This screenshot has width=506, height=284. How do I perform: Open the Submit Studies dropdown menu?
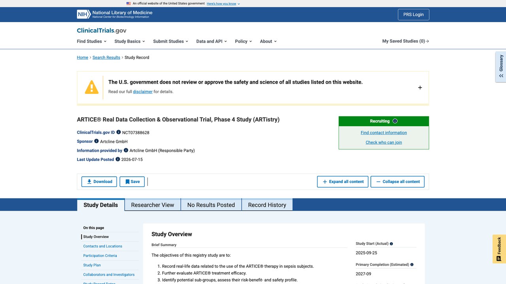(170, 41)
